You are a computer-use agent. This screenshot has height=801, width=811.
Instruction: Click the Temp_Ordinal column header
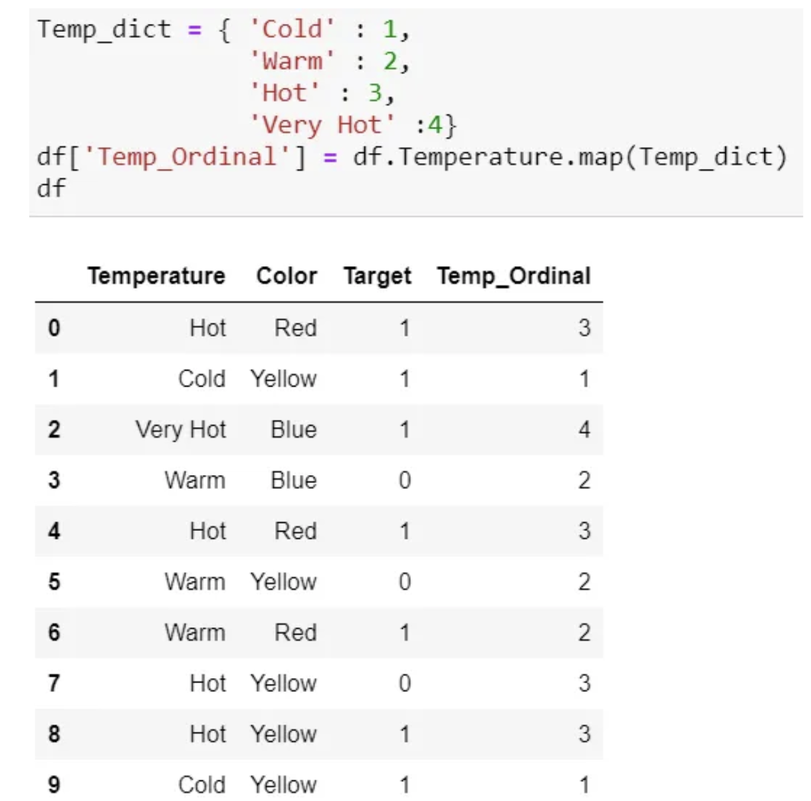click(514, 276)
